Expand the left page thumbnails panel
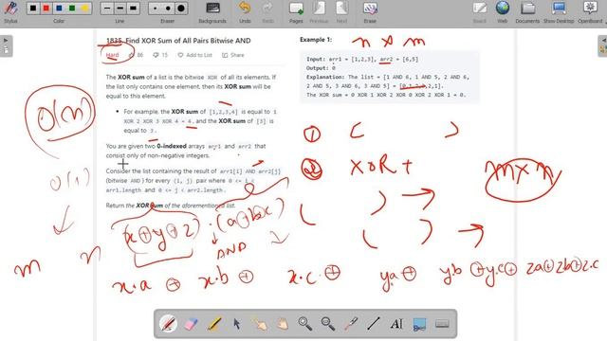Viewport: 607px width, 341px height. click(x=6, y=46)
